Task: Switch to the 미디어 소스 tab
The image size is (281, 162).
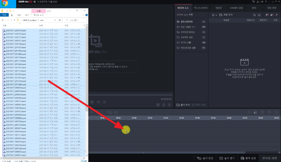Action: click(x=183, y=8)
